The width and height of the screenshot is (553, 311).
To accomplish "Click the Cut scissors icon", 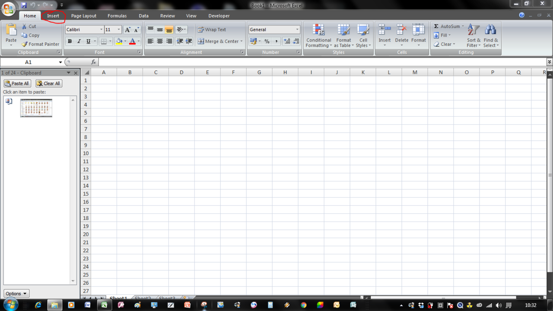I will 25,26.
